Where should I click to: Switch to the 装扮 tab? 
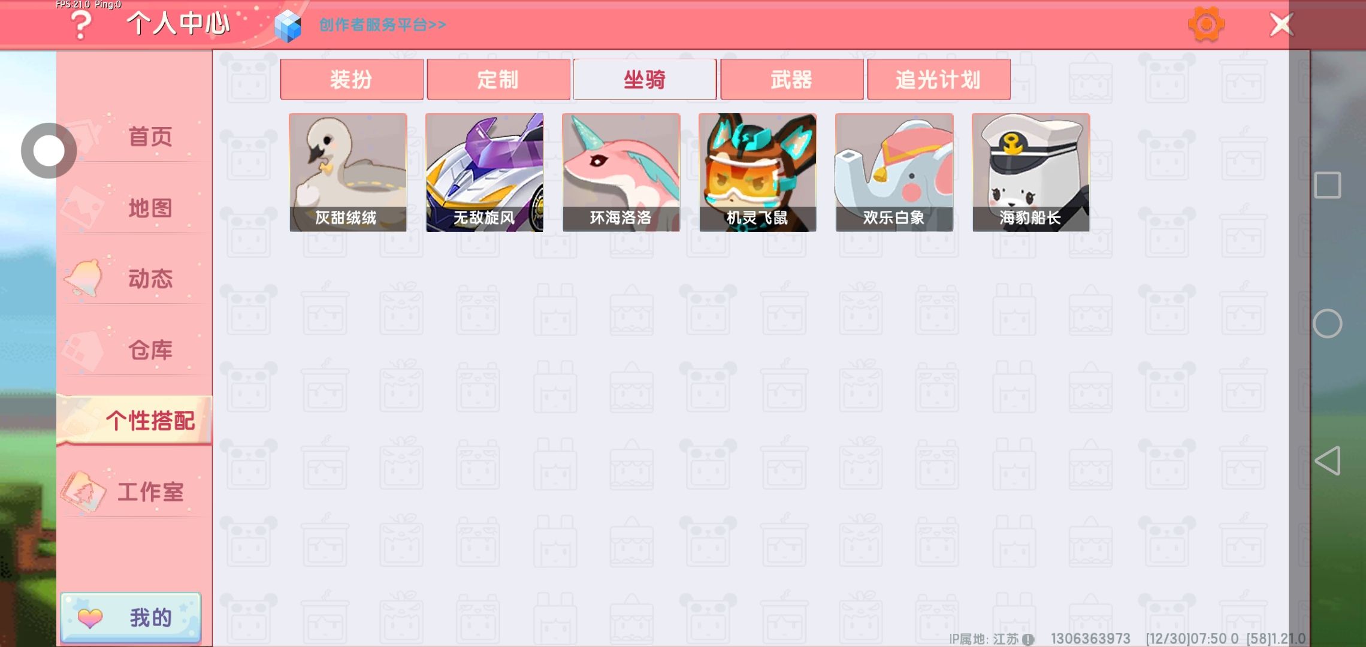pos(352,79)
